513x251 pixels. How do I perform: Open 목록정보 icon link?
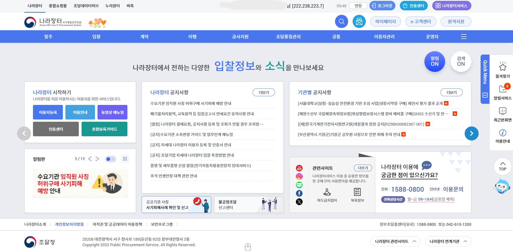[x=357, y=195]
